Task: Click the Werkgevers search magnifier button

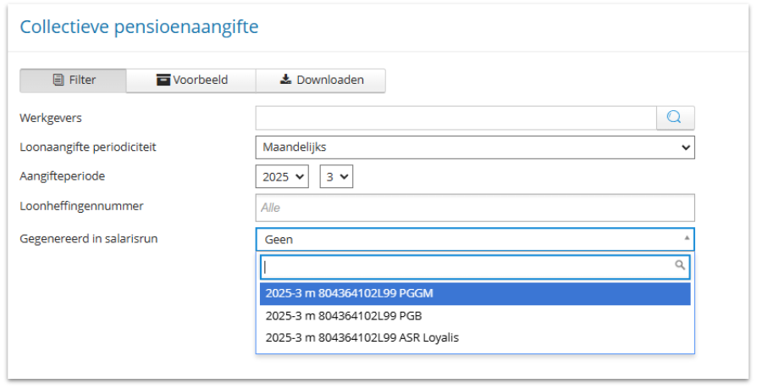Action: 675,118
